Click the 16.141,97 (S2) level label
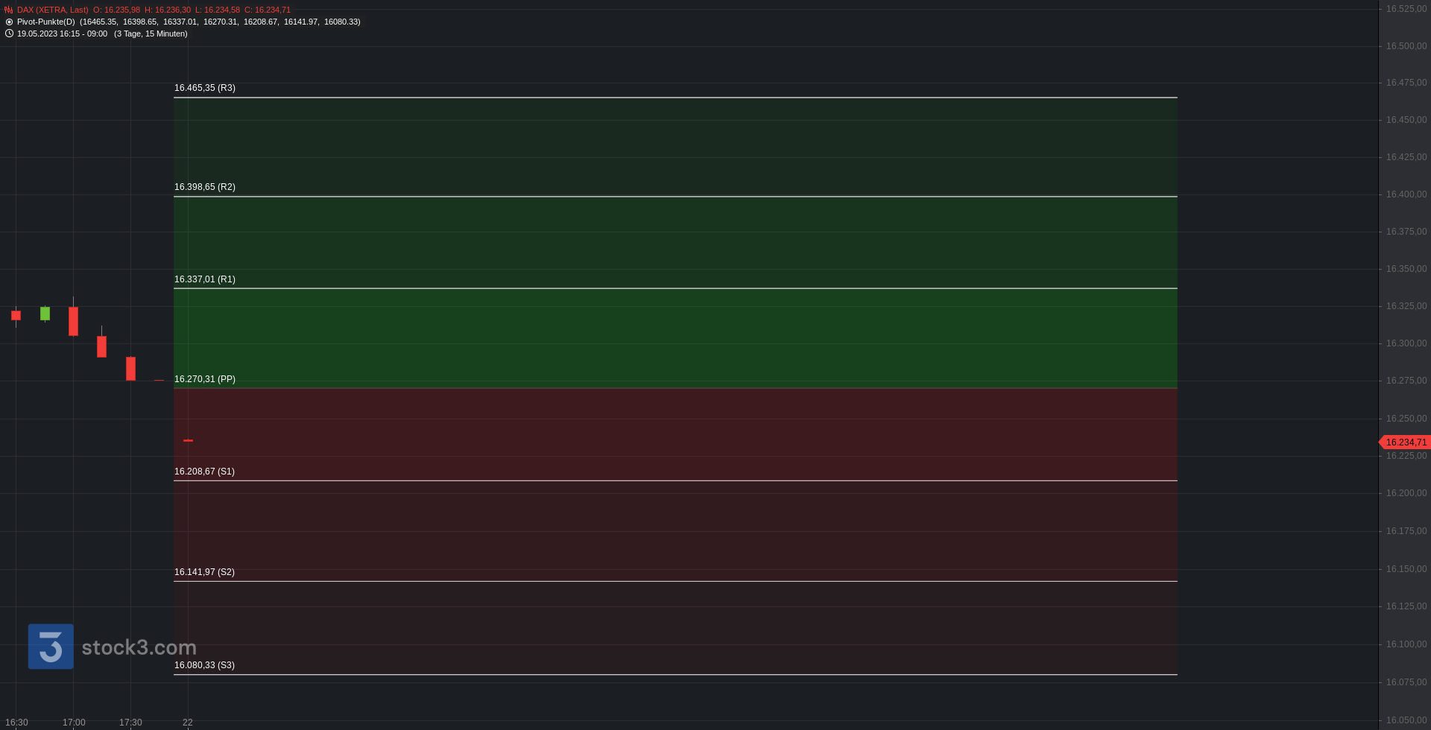The height and width of the screenshot is (730, 1431). click(204, 572)
